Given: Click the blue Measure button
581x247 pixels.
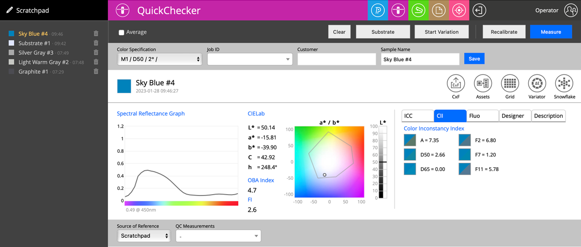Looking at the screenshot, I should [551, 32].
